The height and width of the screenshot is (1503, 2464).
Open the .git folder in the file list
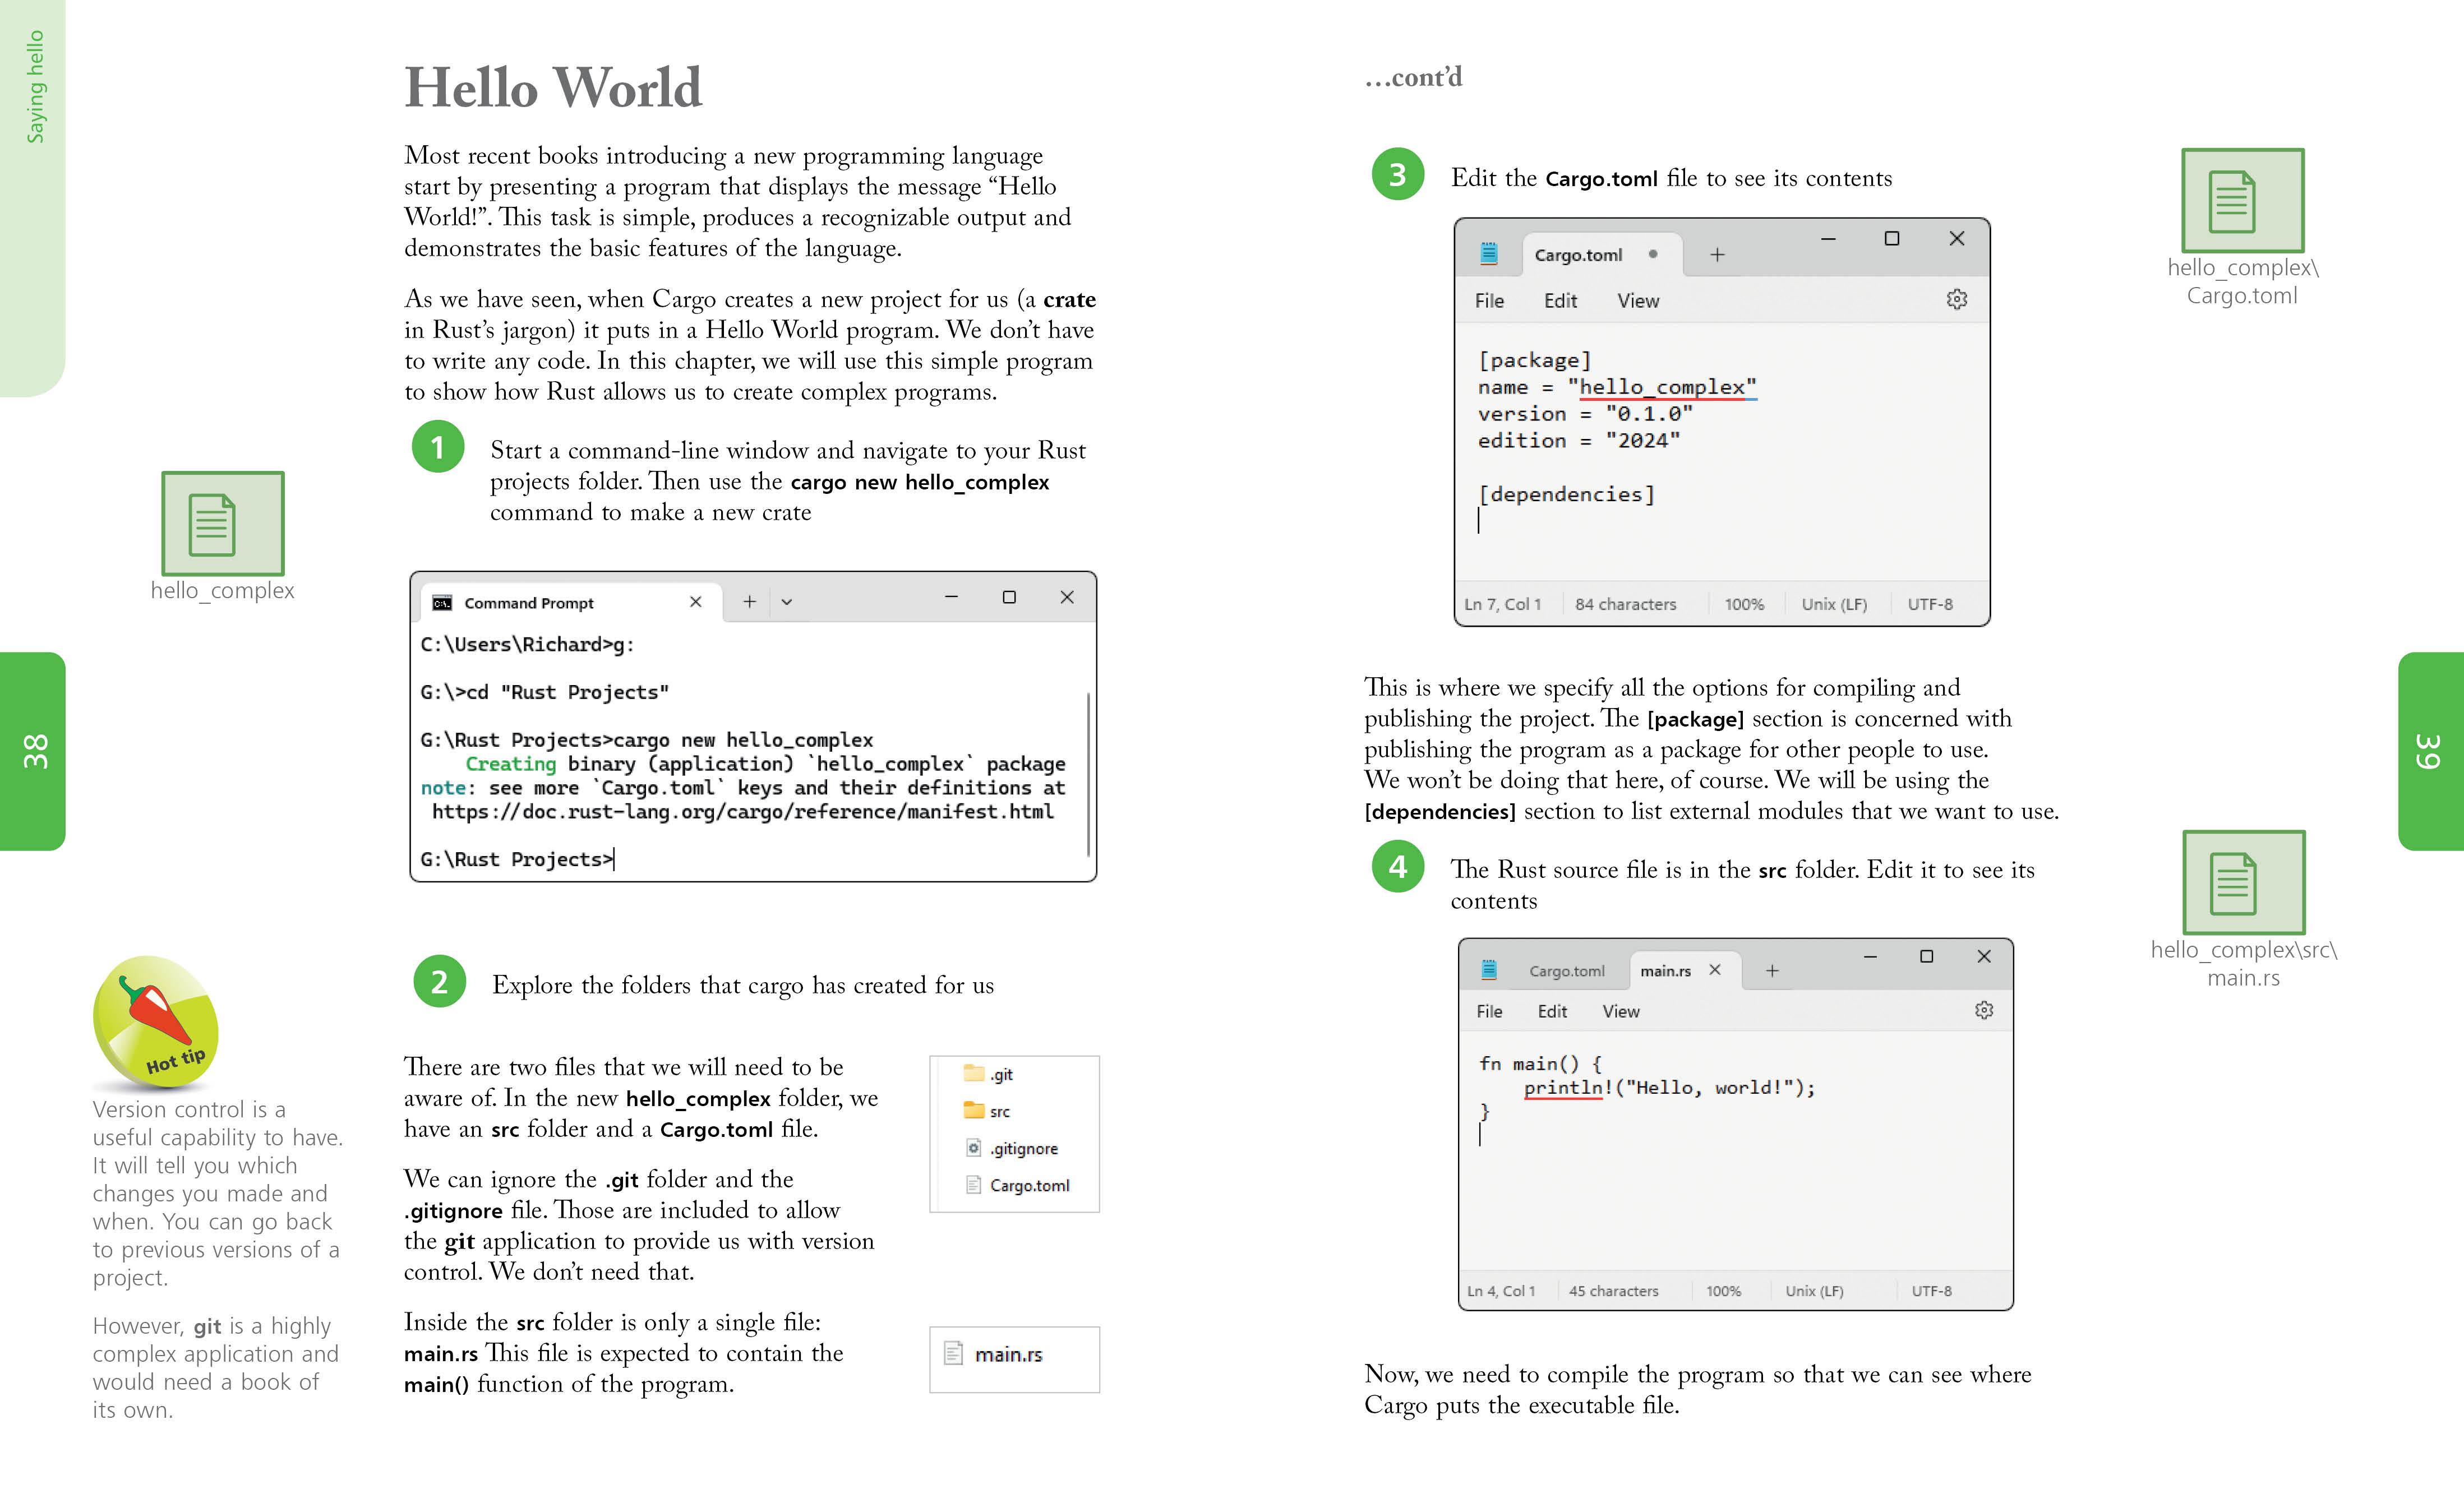[988, 1074]
